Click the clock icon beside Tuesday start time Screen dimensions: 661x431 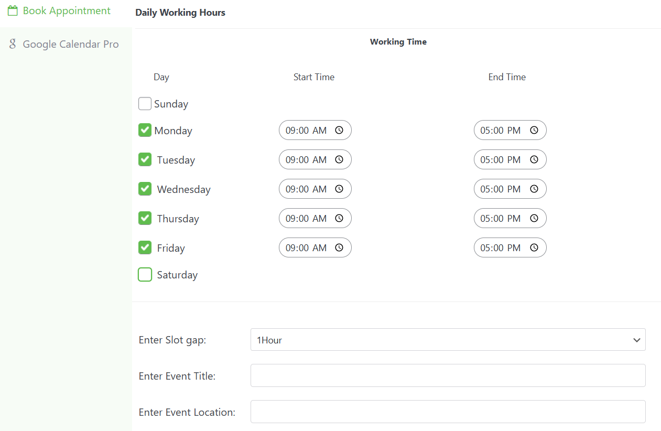point(339,159)
